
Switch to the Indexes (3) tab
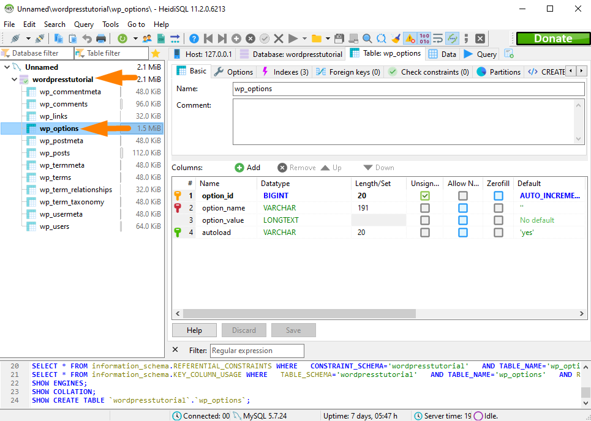pos(285,72)
